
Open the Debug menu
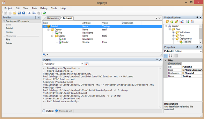44,8
